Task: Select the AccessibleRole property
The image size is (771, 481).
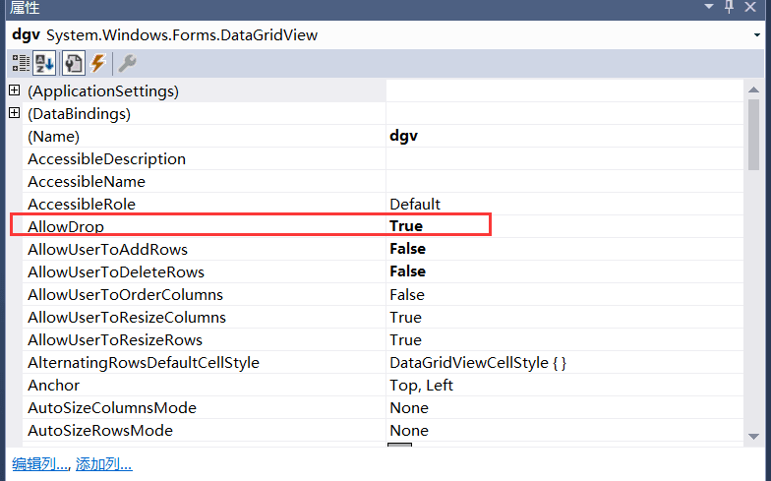Action: tap(82, 205)
